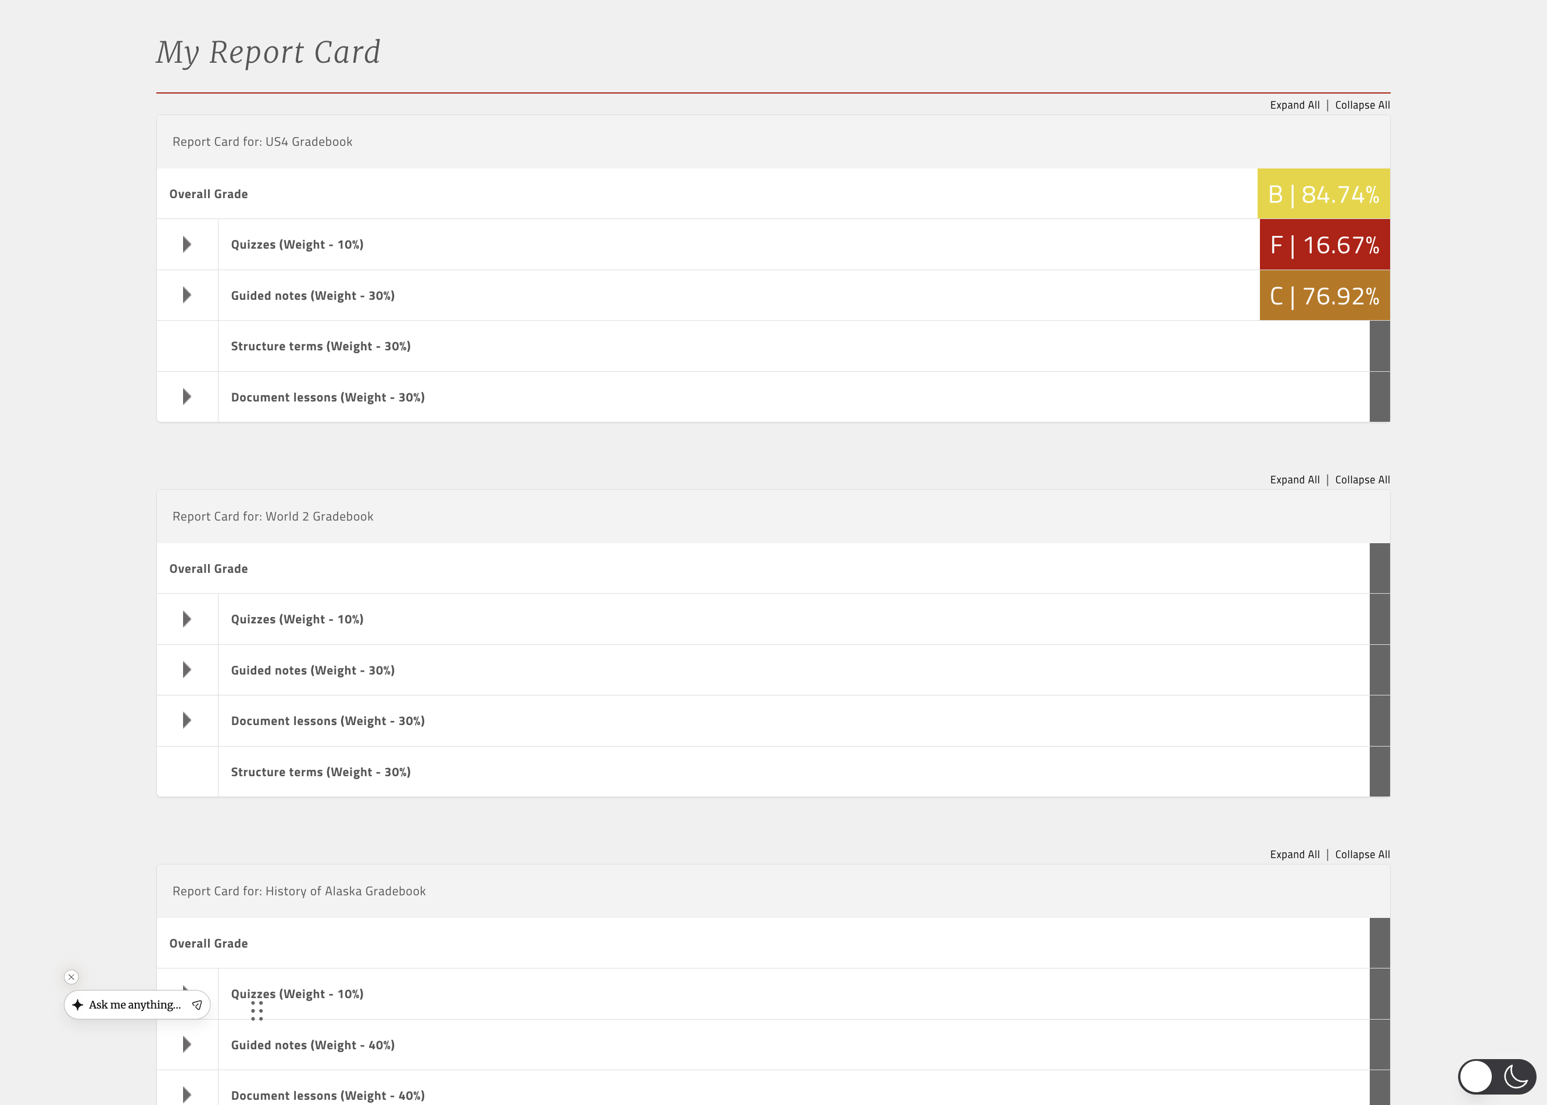Click the six-dot drag handle
The width and height of the screenshot is (1547, 1105).
257,1011
